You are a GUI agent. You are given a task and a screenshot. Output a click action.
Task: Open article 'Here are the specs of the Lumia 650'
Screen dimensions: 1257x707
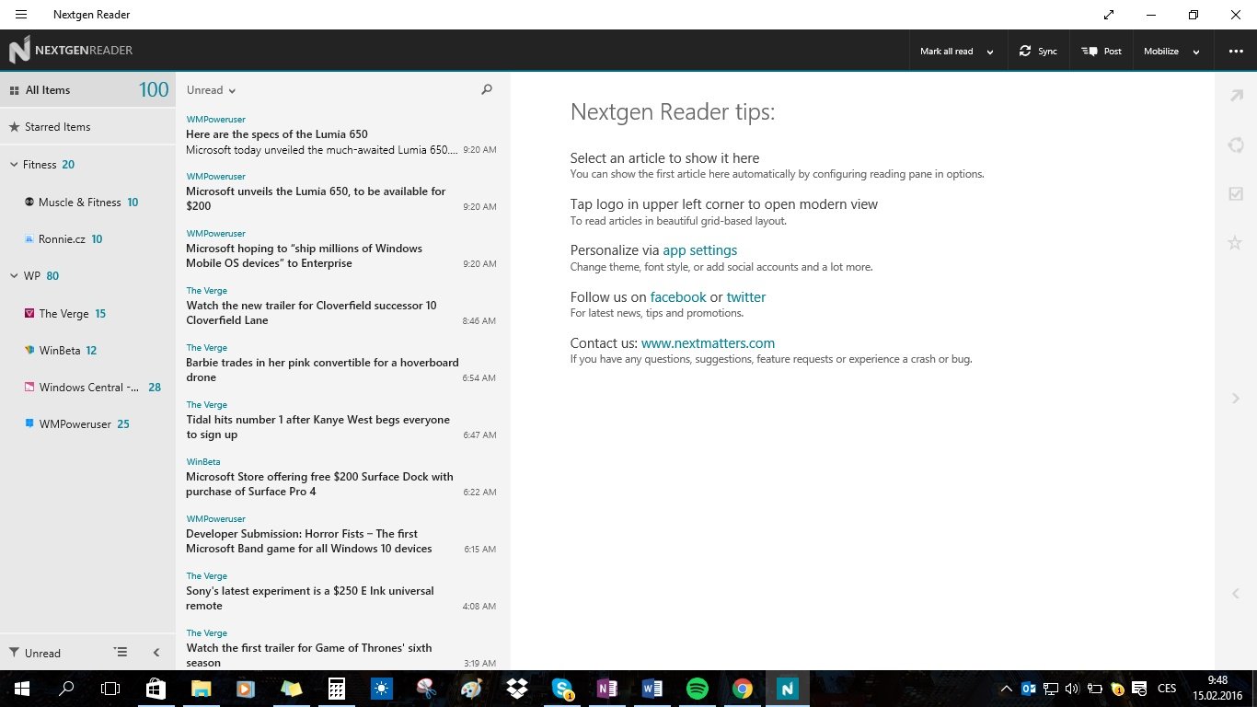[342, 134]
